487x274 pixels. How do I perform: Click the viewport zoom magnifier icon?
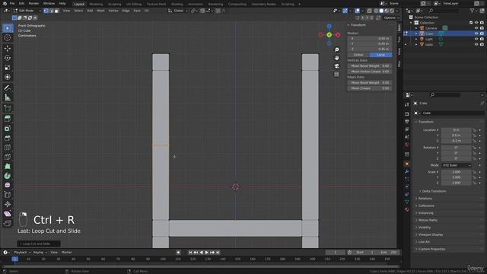336,49
